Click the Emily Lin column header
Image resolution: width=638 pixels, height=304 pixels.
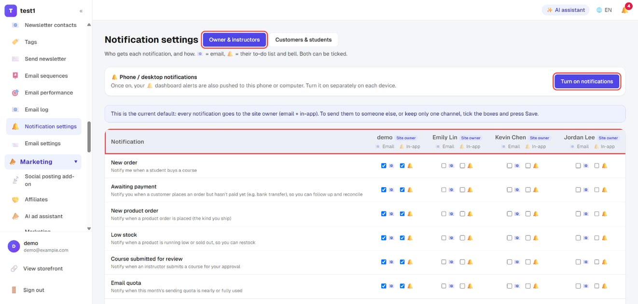coord(444,138)
